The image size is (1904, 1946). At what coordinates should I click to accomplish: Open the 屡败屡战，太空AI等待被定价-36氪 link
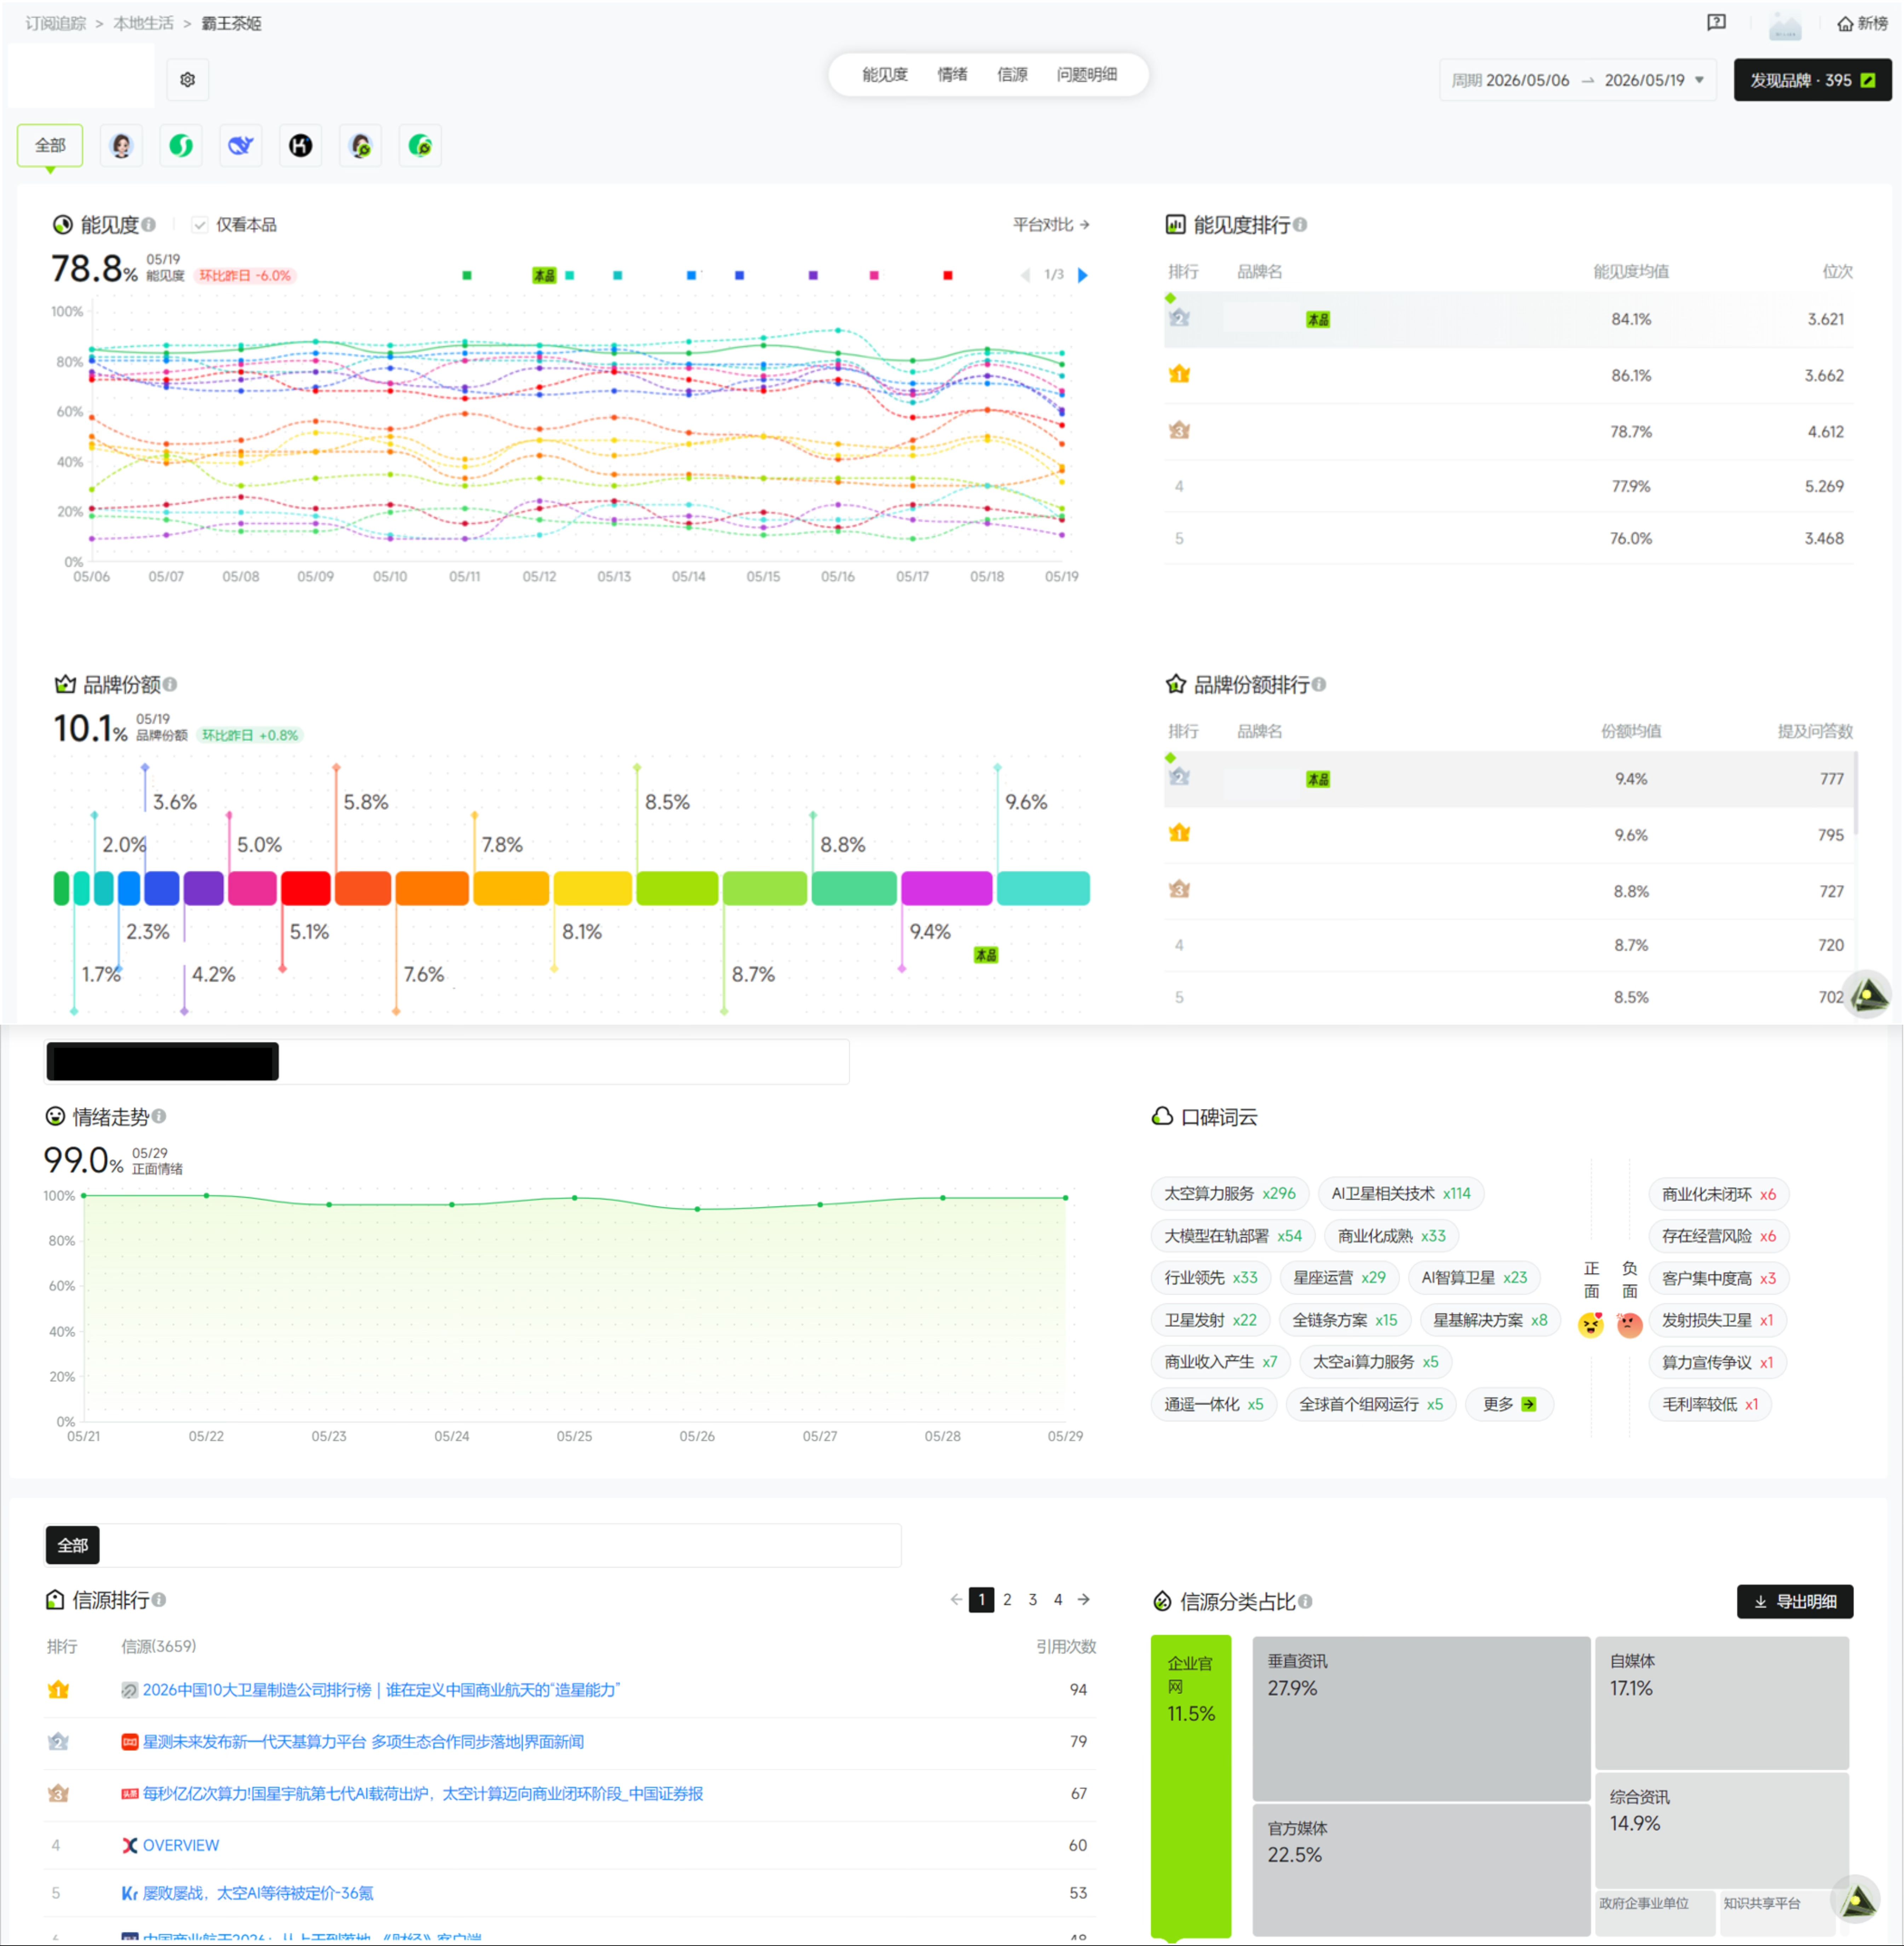point(258,1893)
